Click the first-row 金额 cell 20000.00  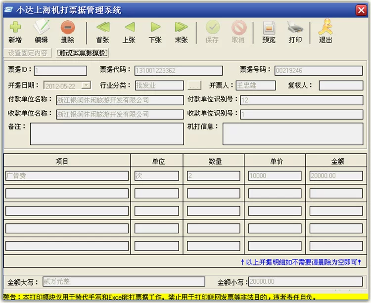coord(336,176)
